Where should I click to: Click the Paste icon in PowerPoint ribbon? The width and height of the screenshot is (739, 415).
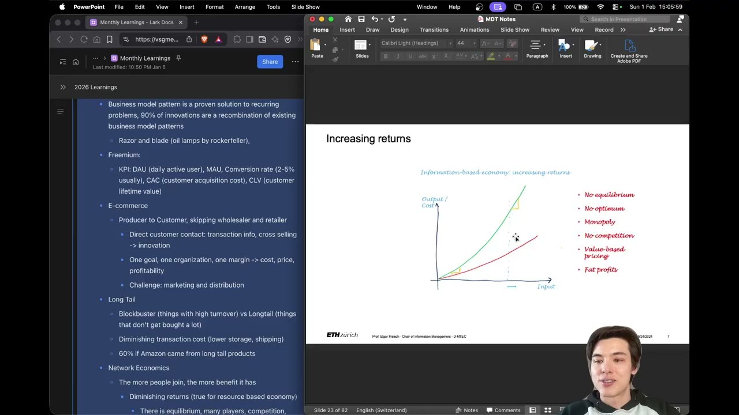315,45
